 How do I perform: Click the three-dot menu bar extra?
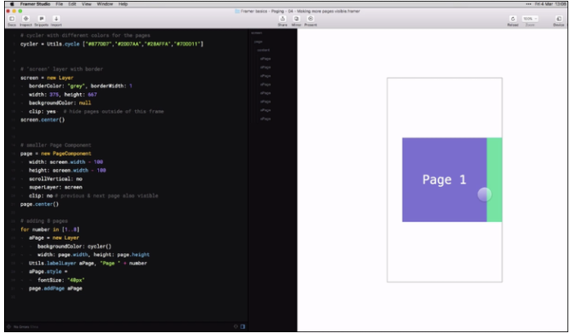click(528, 4)
